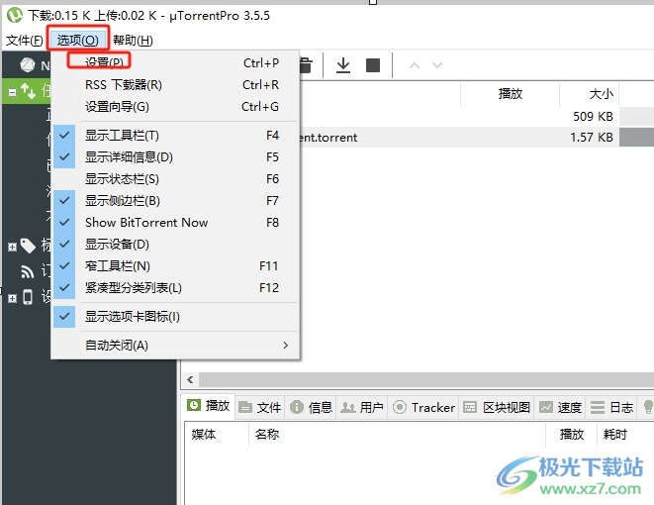Open 文件(F) menu
Screen dimensions: 654x505
[x=25, y=40]
